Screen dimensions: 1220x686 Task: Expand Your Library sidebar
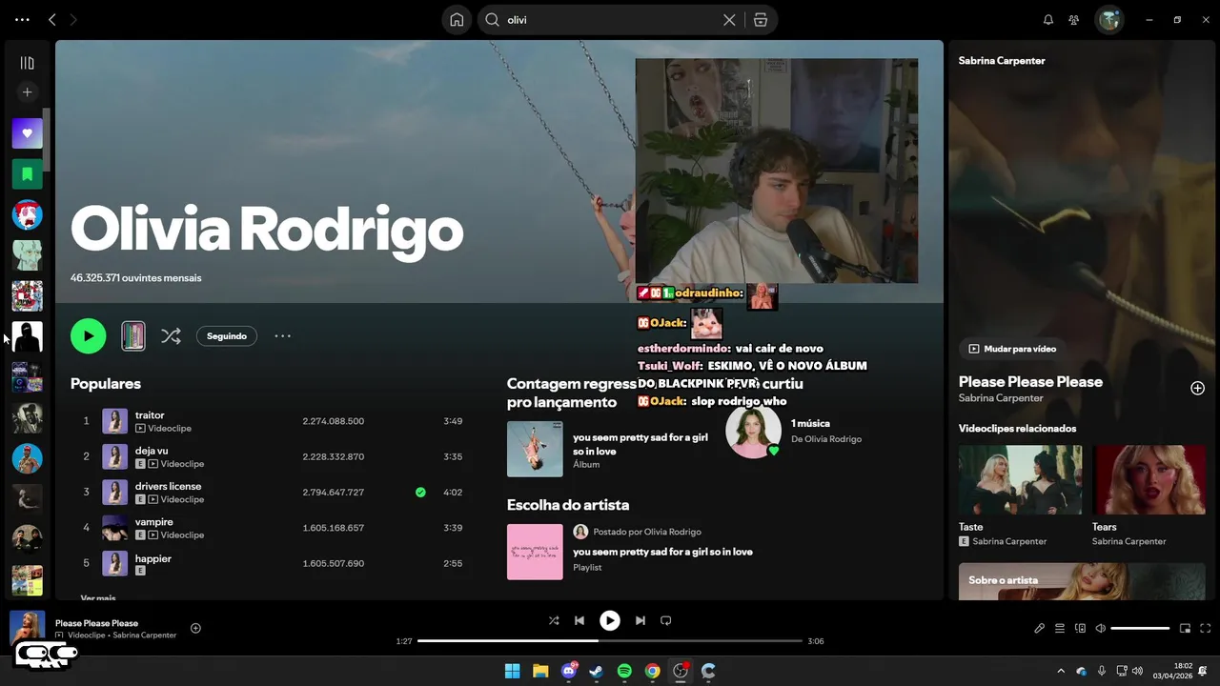27,63
